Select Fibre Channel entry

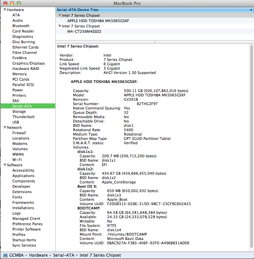pyautogui.click(x=25, y=53)
